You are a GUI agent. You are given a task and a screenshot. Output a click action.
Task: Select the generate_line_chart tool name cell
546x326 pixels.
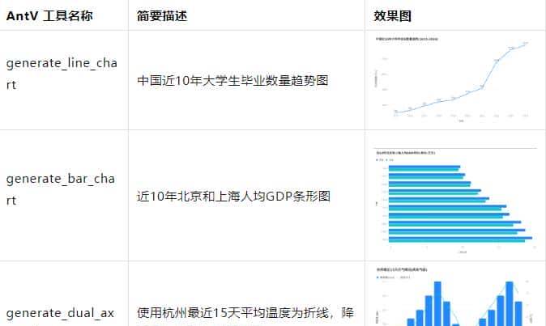point(62,74)
